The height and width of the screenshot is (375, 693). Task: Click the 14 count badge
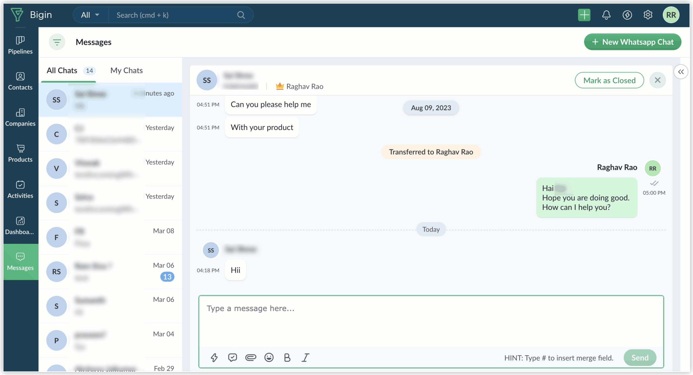point(89,71)
